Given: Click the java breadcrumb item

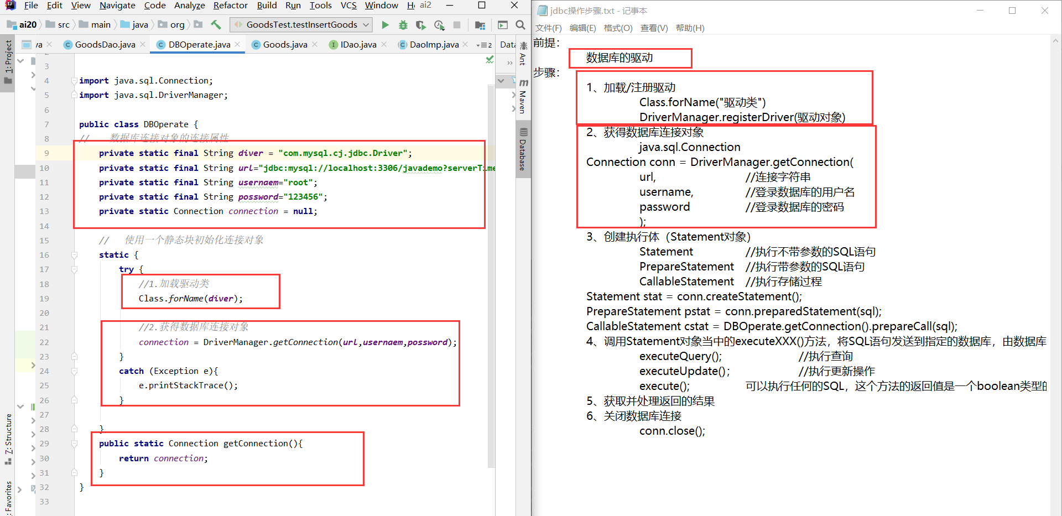Looking at the screenshot, I should (x=134, y=25).
